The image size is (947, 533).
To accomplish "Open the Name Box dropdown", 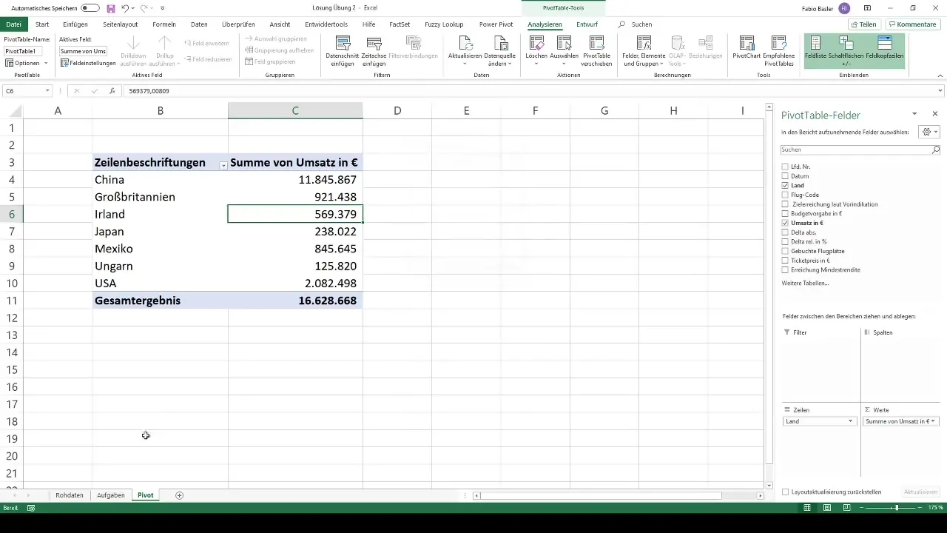I will click(x=47, y=91).
